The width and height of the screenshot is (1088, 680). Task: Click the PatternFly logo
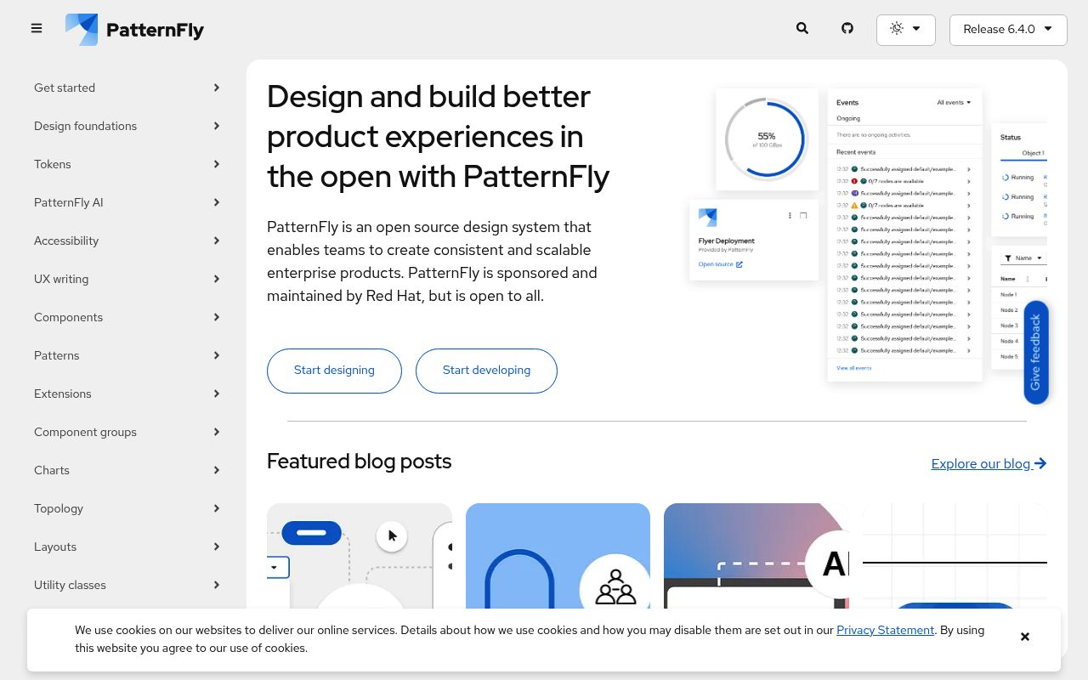(134, 29)
